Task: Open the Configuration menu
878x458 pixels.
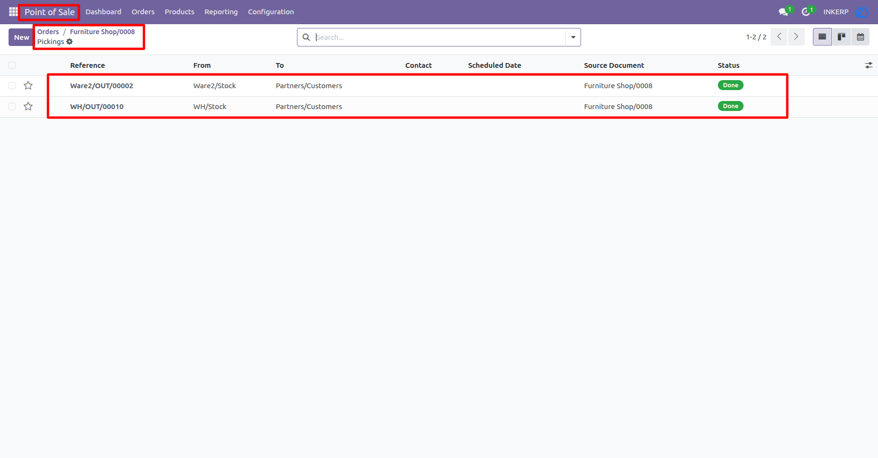Action: (271, 12)
